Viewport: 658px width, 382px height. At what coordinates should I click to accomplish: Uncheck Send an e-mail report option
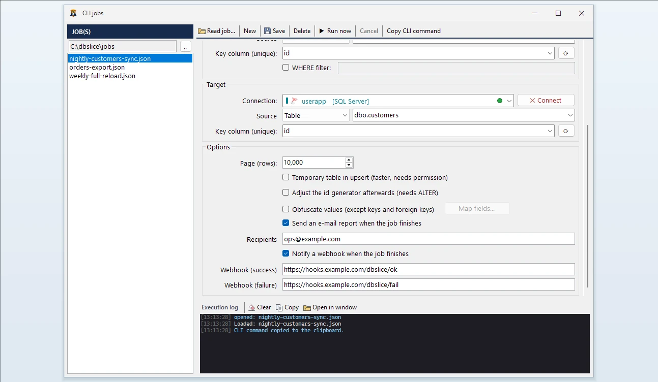click(x=286, y=223)
